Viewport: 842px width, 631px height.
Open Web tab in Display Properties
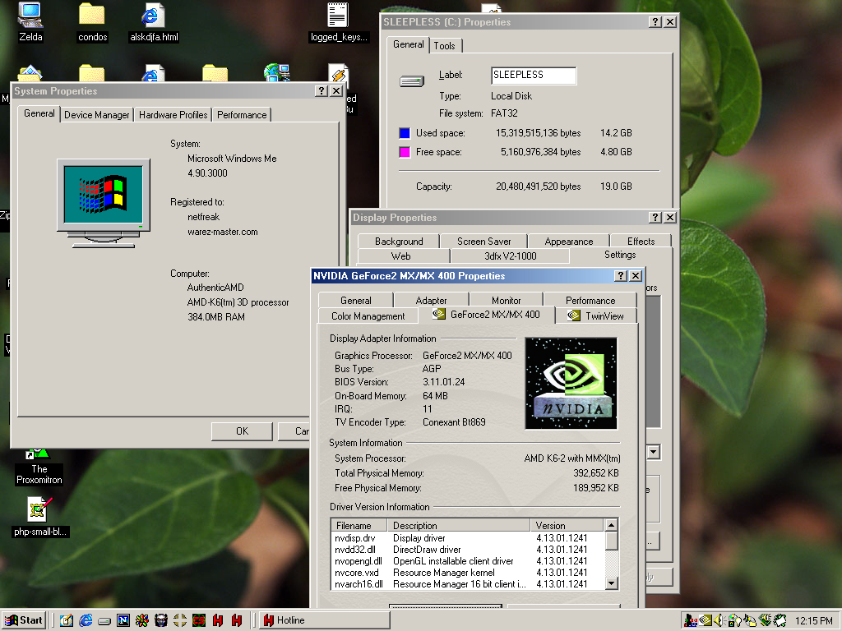click(x=401, y=256)
